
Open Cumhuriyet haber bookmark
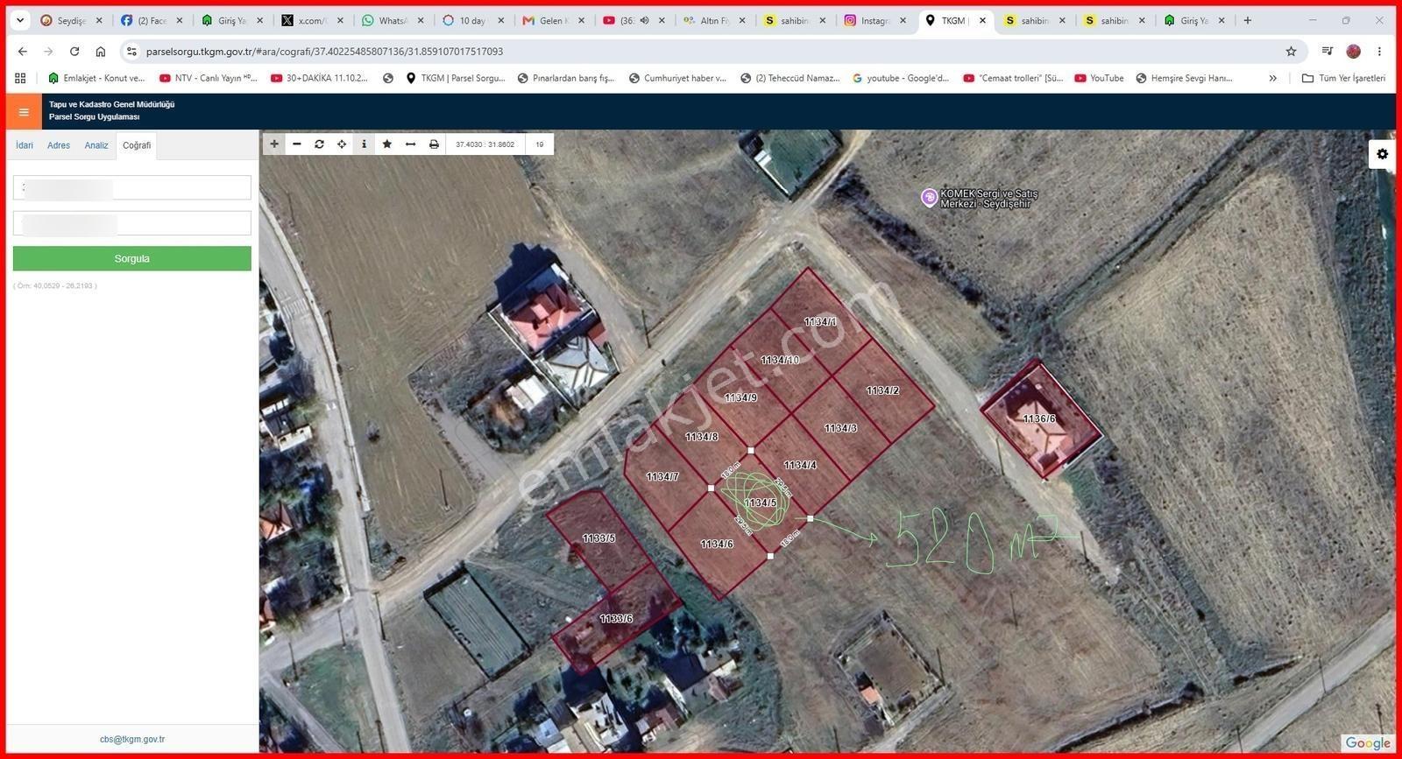pyautogui.click(x=677, y=78)
